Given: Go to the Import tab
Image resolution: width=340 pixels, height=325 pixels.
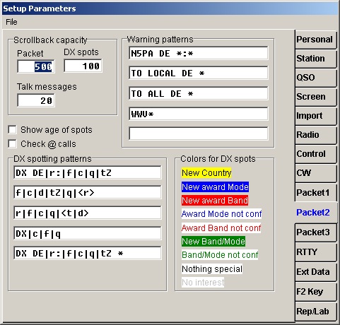Looking at the screenshot, I should click(x=315, y=116).
